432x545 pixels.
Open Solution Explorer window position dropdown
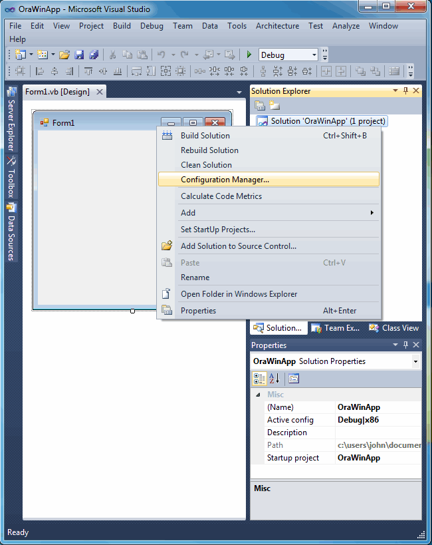point(395,91)
